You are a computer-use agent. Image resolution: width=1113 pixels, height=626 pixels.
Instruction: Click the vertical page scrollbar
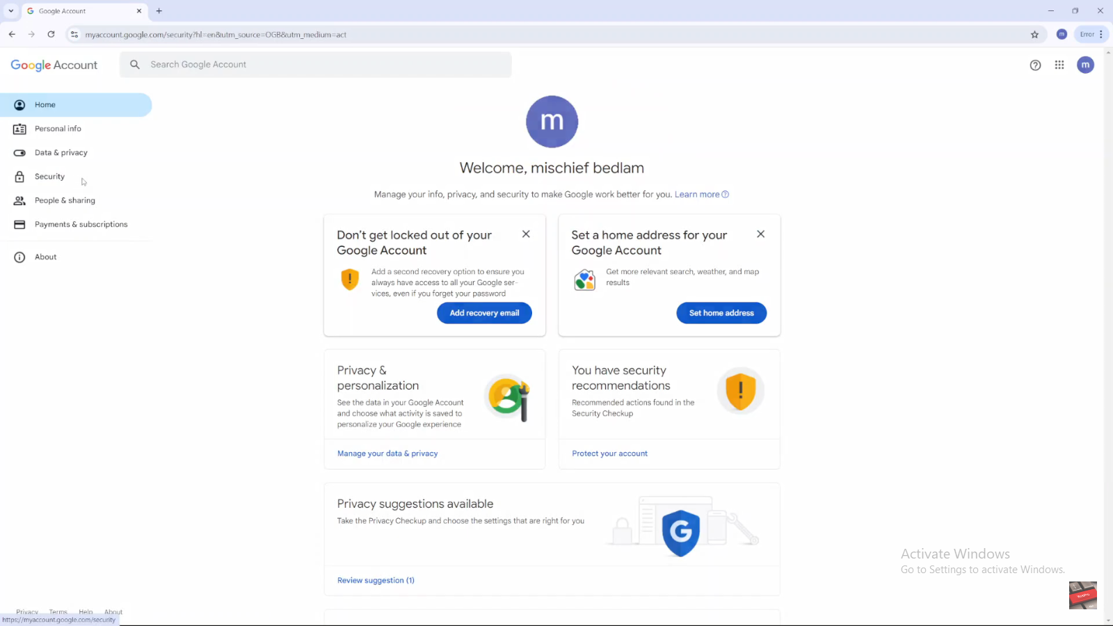click(1108, 336)
